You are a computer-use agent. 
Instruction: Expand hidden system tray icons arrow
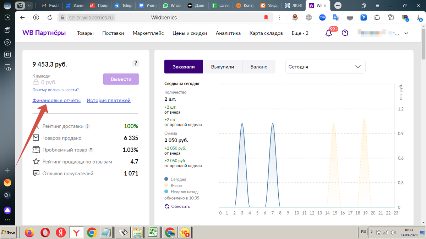371,232
